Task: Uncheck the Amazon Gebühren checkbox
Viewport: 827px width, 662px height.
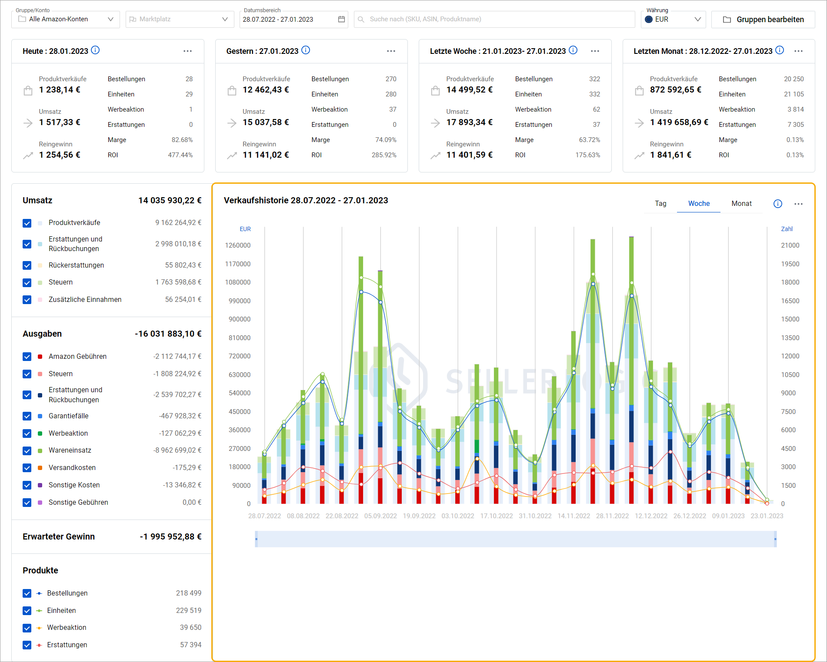Action: pyautogui.click(x=27, y=357)
